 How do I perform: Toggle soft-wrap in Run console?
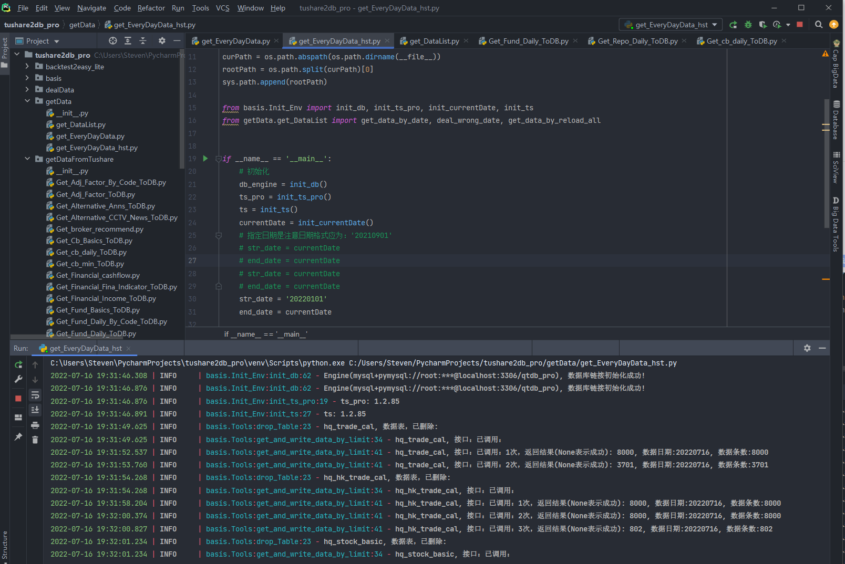point(35,395)
